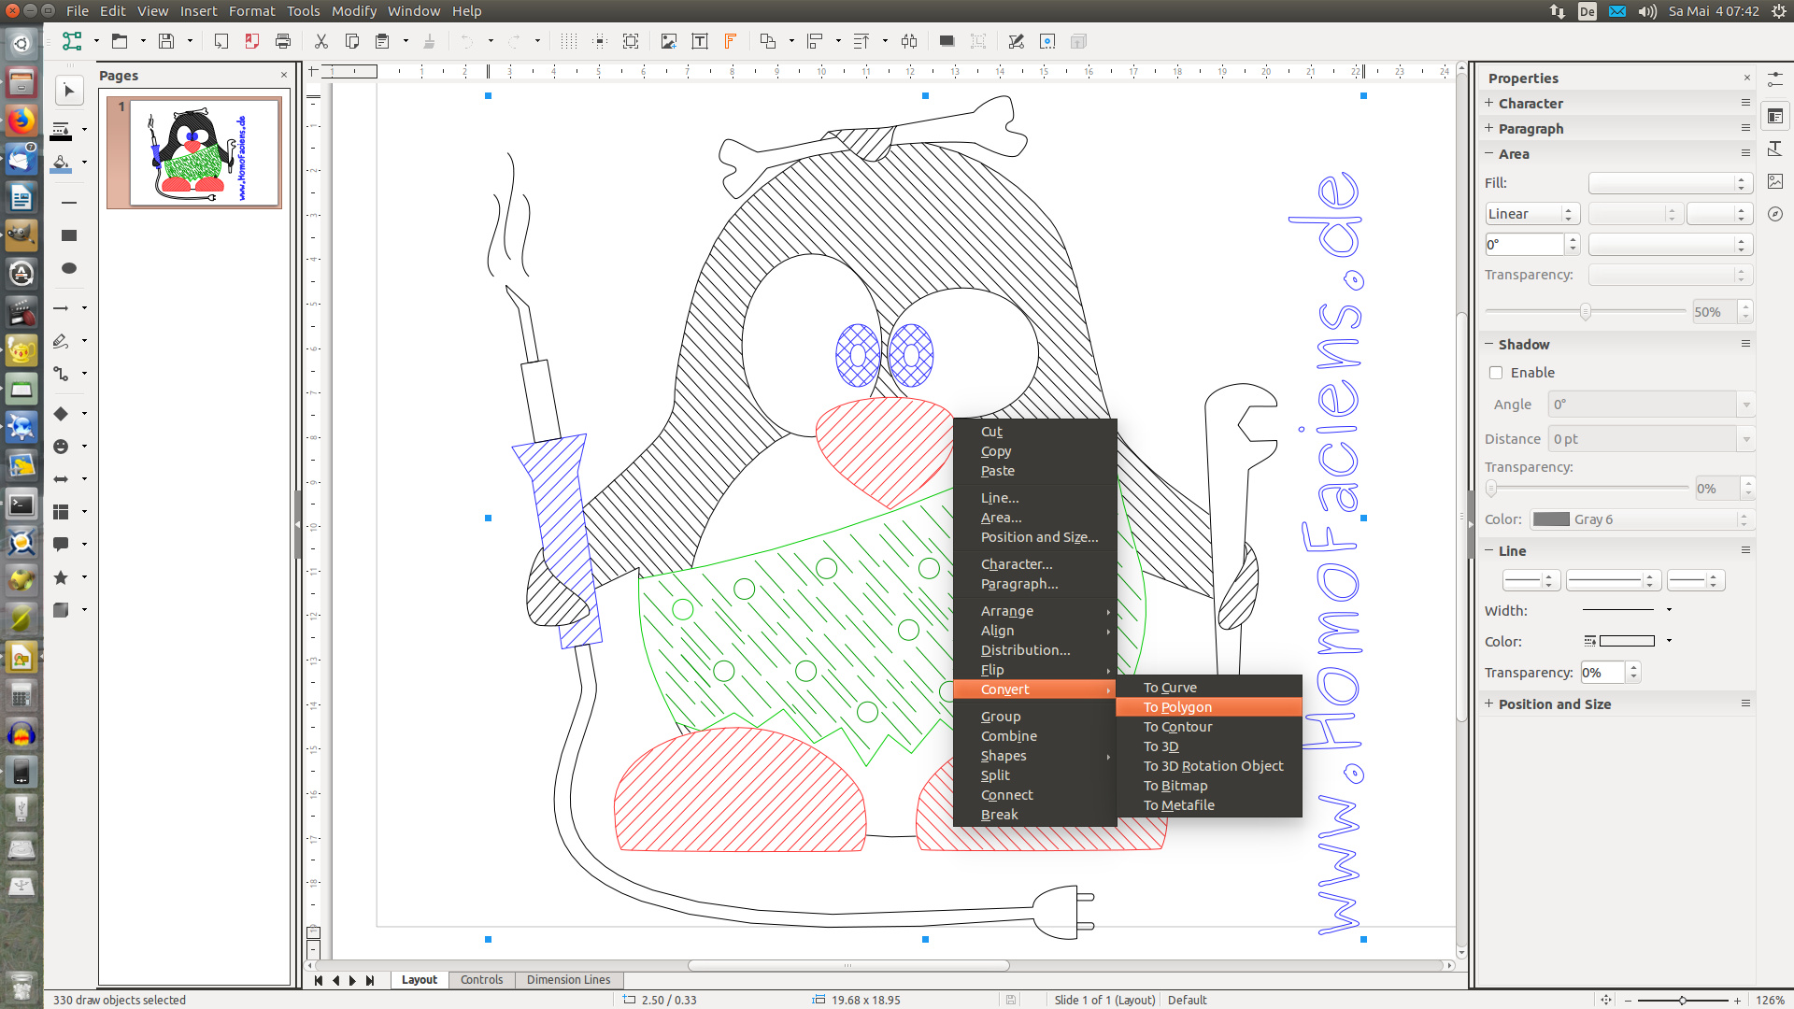Viewport: 1794px width, 1009px height.
Task: Click the Cut scissors toolbar icon
Action: click(320, 41)
